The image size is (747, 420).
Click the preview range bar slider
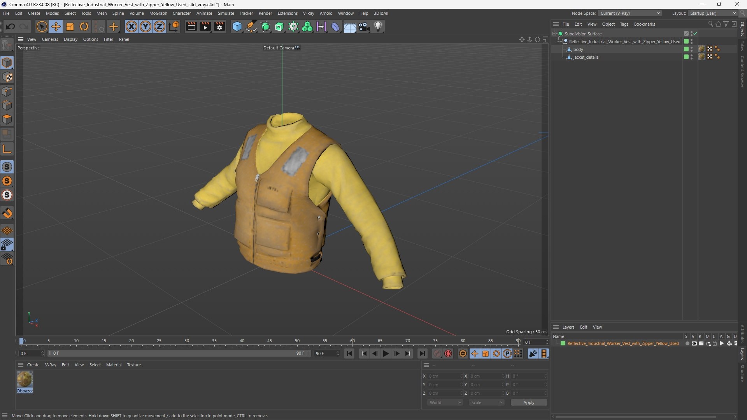click(179, 353)
